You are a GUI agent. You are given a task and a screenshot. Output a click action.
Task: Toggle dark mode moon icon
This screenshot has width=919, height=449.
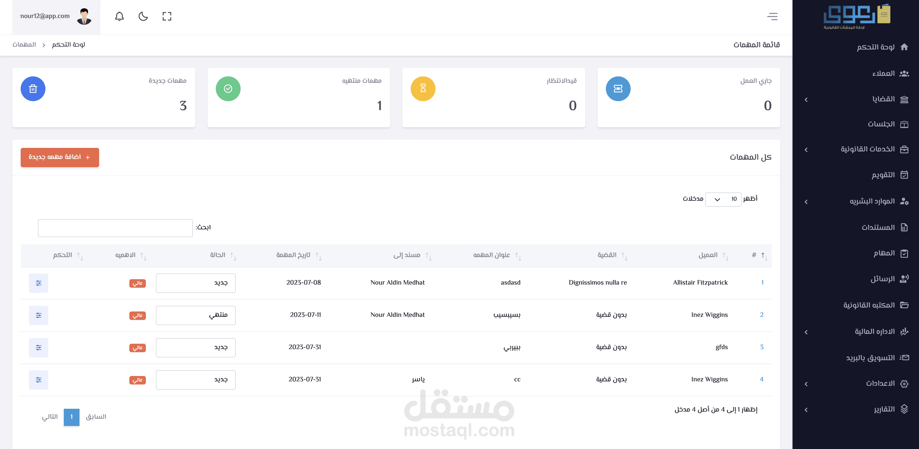point(143,17)
